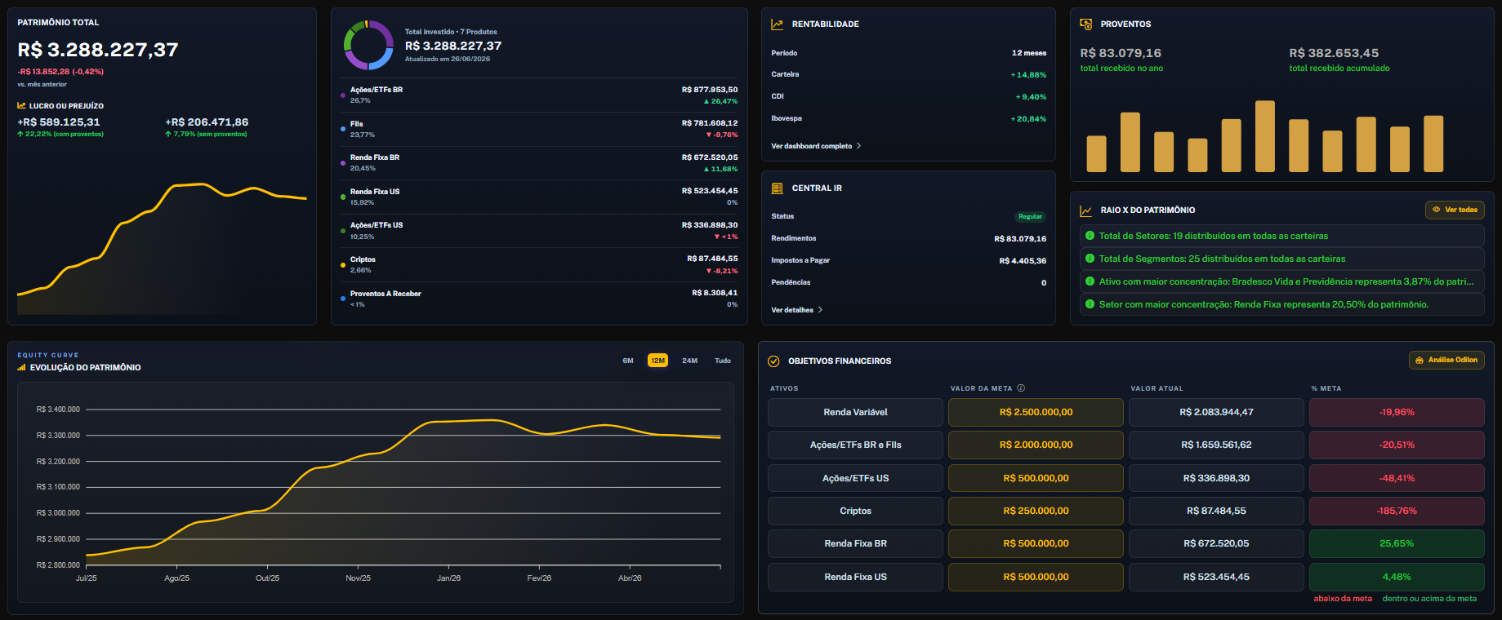The width and height of the screenshot is (1502, 620).
Task: Click the Central IR document icon
Action: [777, 188]
